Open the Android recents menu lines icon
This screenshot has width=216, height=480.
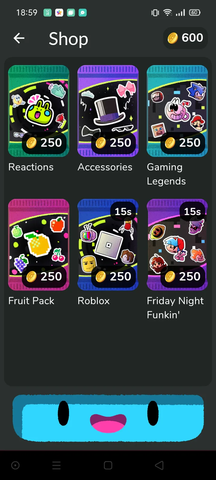tap(56, 465)
